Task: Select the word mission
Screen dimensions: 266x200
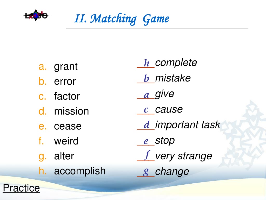Action: click(71, 111)
